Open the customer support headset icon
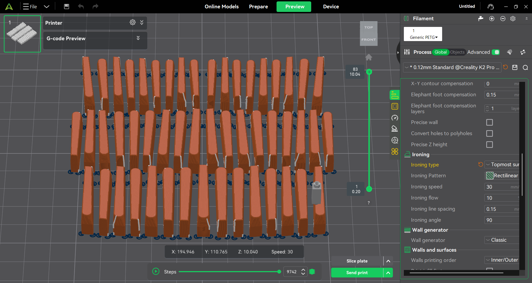532x283 pixels. pyautogui.click(x=491, y=6)
